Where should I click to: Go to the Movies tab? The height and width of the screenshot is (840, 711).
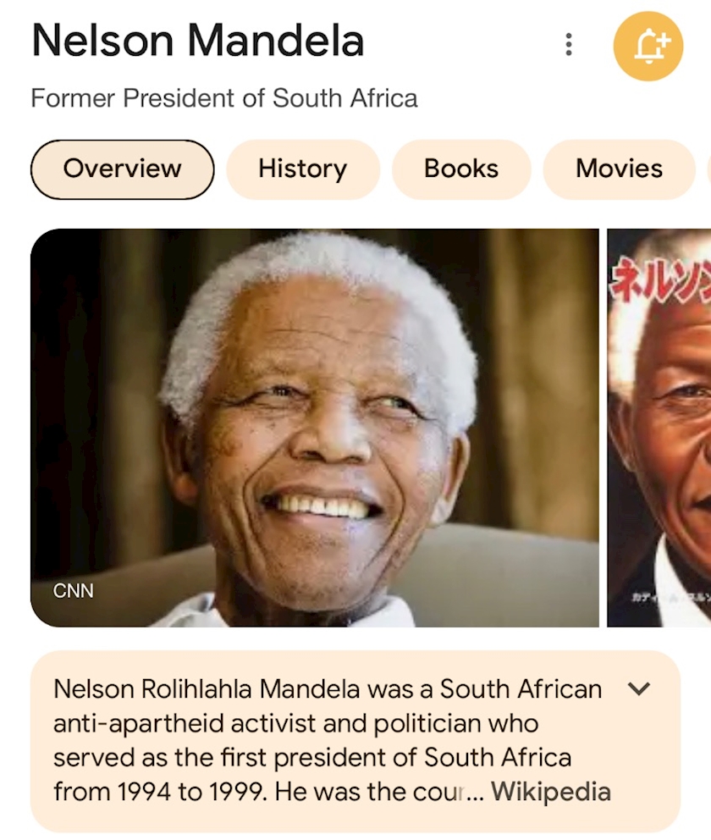pos(619,169)
